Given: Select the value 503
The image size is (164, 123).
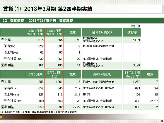Looking at the screenshot, I should [60, 101].
